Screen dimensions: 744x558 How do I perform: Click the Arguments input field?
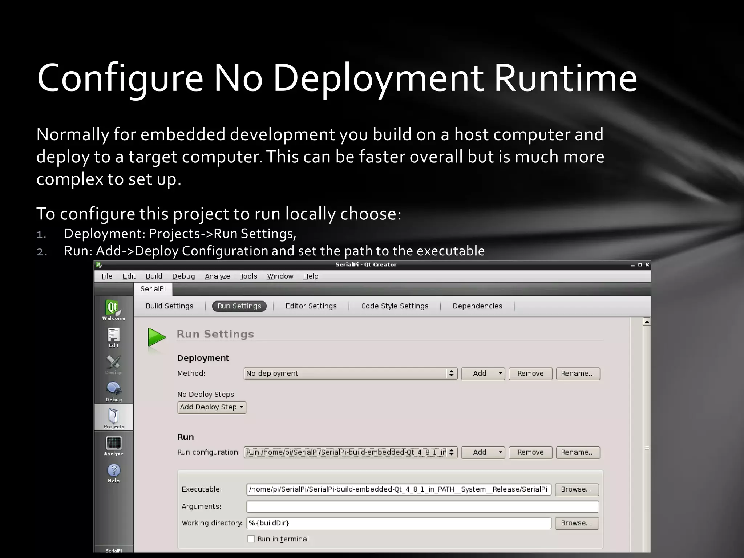(x=422, y=506)
